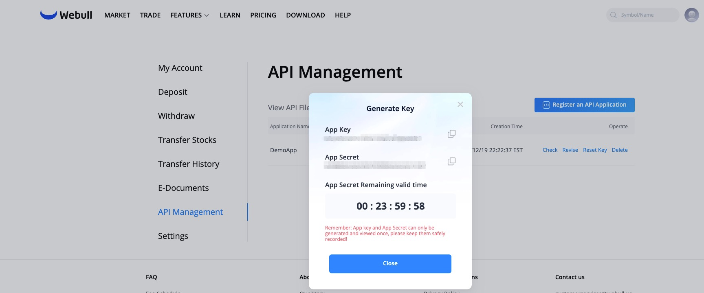Delete the DemoApp application

pos(619,150)
